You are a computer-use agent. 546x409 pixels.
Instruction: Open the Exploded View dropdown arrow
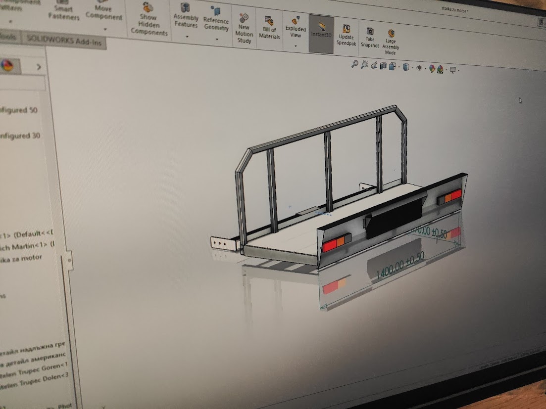pyautogui.click(x=296, y=46)
